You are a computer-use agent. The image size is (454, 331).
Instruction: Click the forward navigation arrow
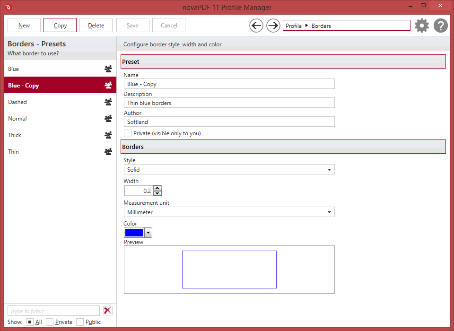coord(273,26)
